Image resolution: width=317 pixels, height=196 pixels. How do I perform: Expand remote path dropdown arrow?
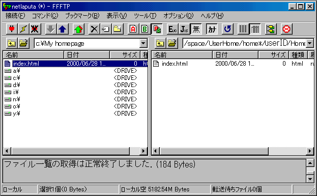pyautogui.click(x=310, y=43)
